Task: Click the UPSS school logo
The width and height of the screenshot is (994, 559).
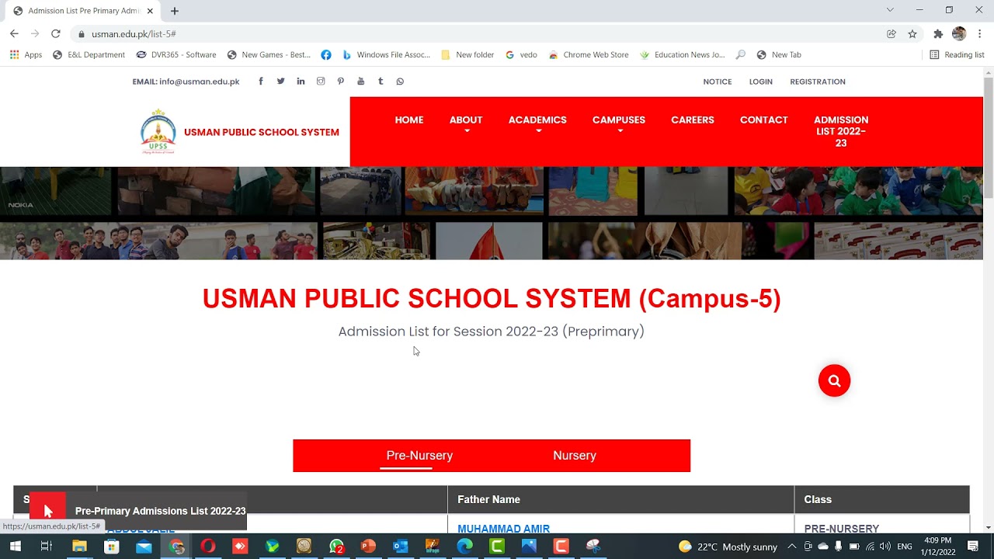Action: point(158,132)
